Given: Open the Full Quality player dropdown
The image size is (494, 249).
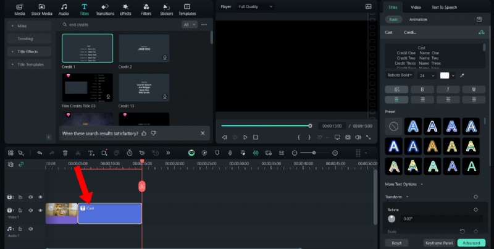Looking at the screenshot, I should 254,6.
